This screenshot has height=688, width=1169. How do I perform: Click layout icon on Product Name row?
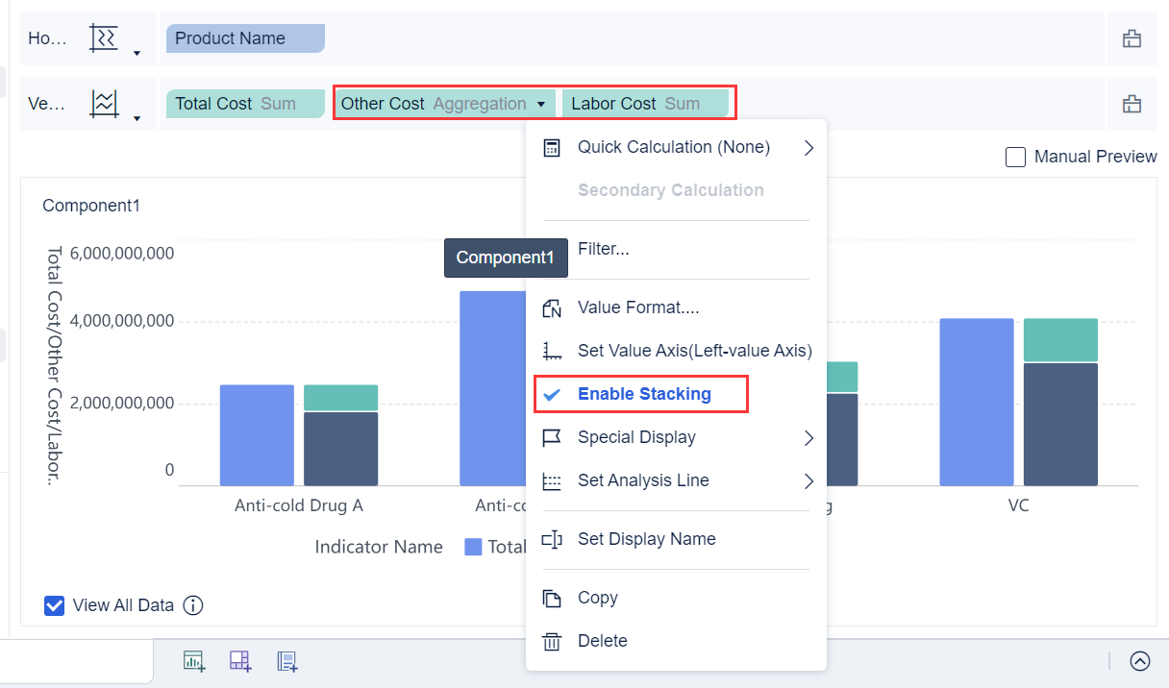click(1132, 38)
